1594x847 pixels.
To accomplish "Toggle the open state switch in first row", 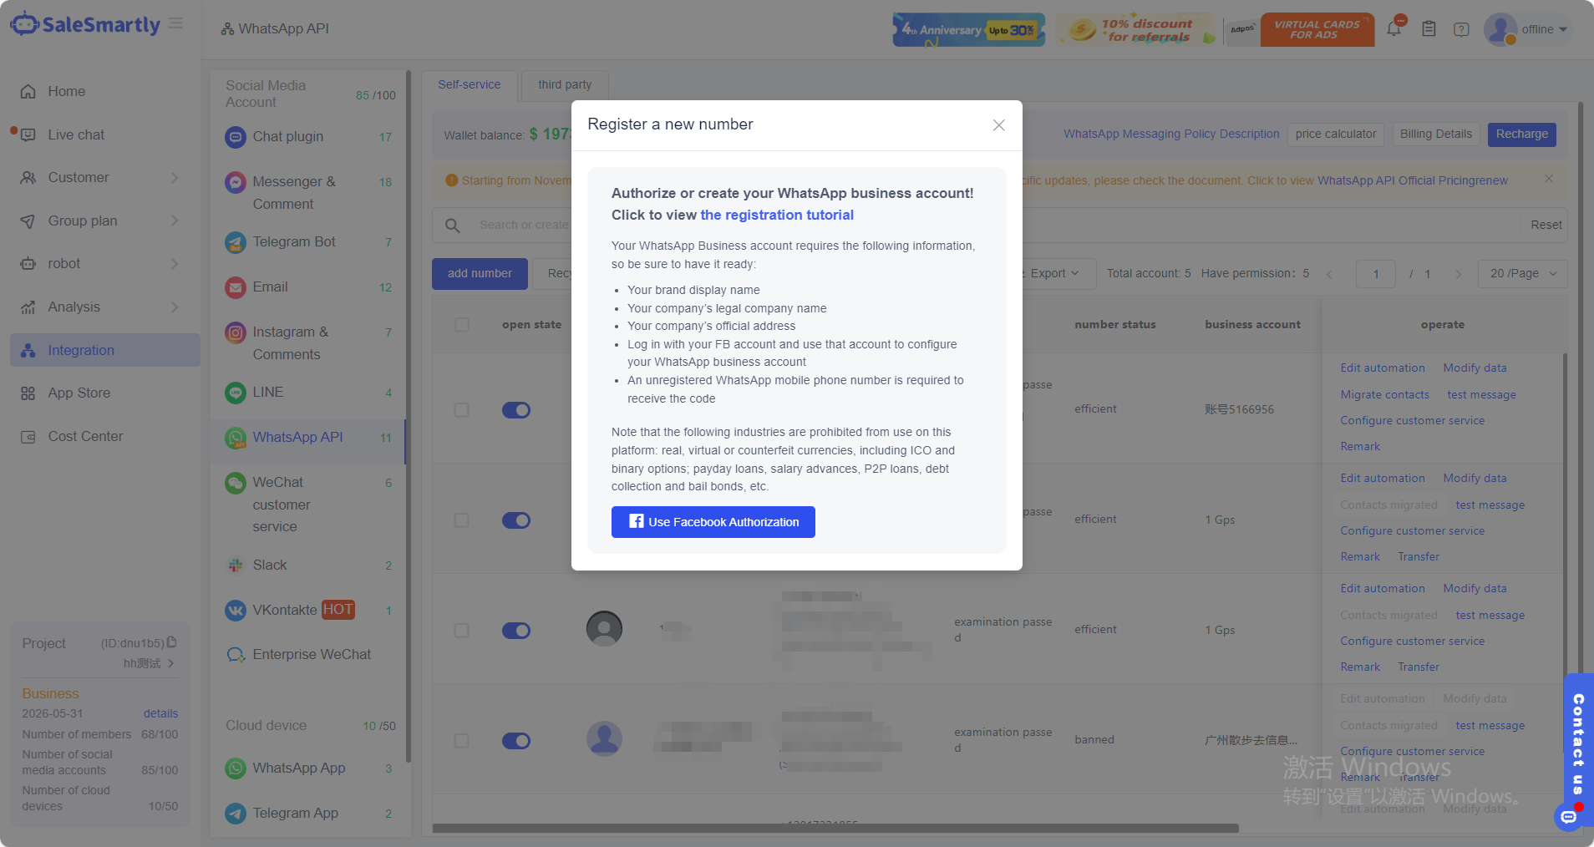I will pos(516,410).
